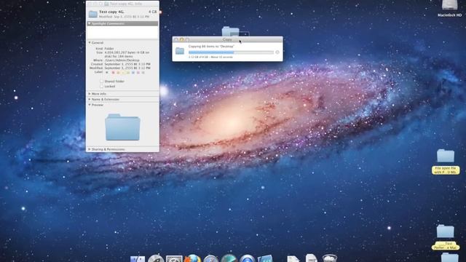466x262 pixels.
Task: Apply the green label color
Action: click(x=128, y=72)
